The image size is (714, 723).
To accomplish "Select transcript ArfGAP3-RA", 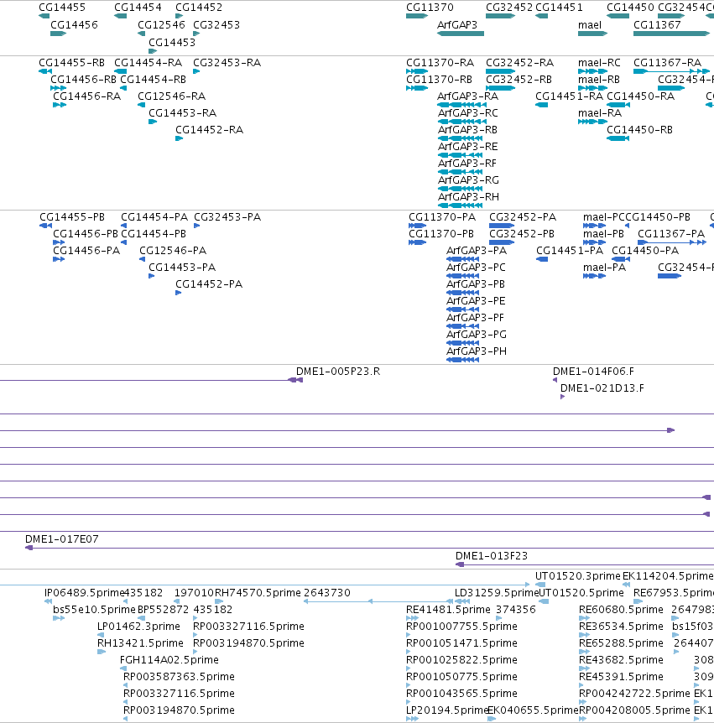I will tap(461, 105).
